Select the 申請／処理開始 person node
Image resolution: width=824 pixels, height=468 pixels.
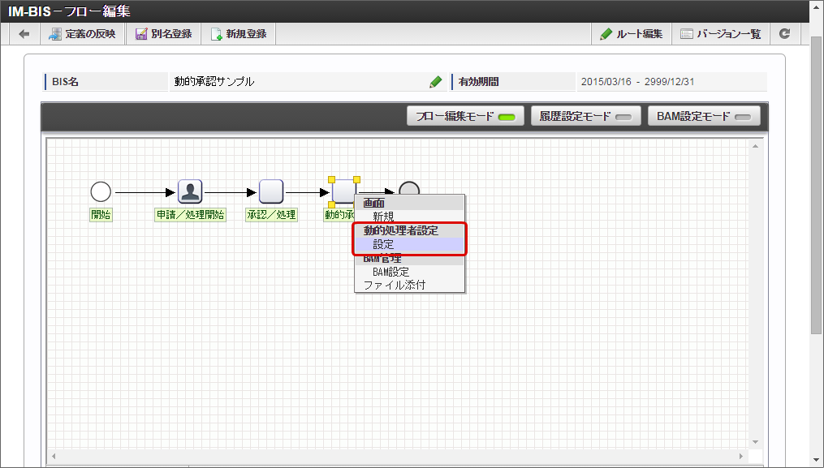190,191
